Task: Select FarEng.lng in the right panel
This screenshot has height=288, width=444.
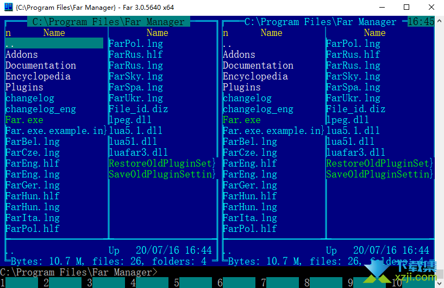Action: coord(250,174)
